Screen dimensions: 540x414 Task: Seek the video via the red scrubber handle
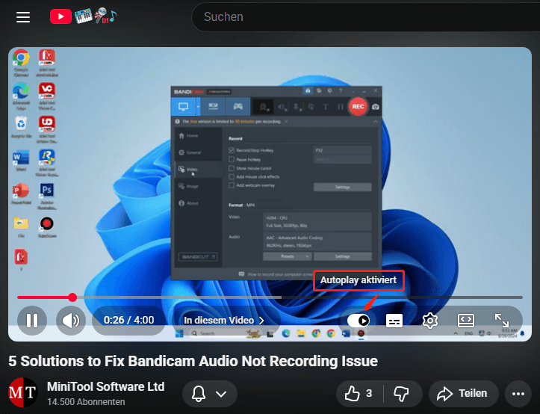(72, 297)
